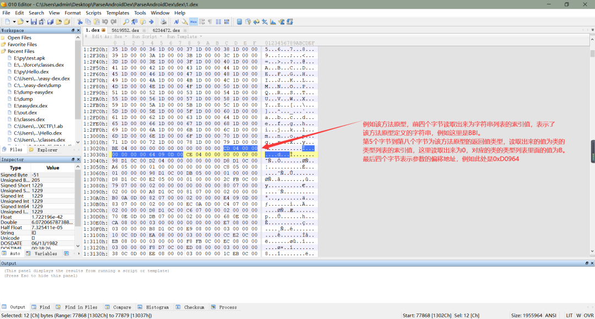Click the Paste clipboard icon
This screenshot has width=595, height=319.
click(97, 21)
